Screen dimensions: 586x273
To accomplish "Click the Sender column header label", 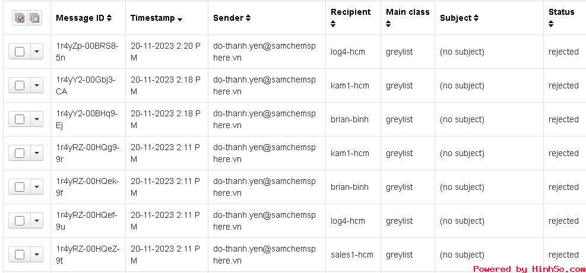I will coord(228,18).
